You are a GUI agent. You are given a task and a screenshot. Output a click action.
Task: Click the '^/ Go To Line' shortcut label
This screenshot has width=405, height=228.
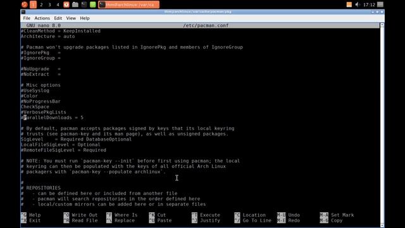pos(253,220)
